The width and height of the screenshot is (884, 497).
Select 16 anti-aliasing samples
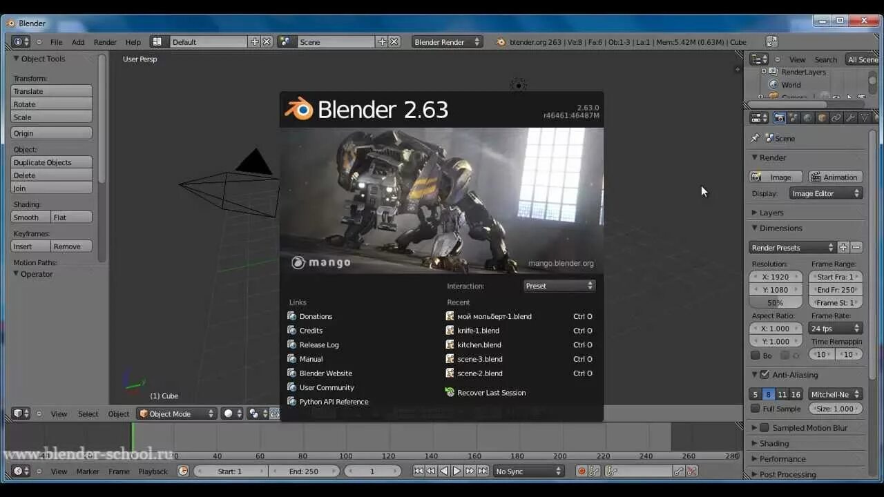[796, 395]
